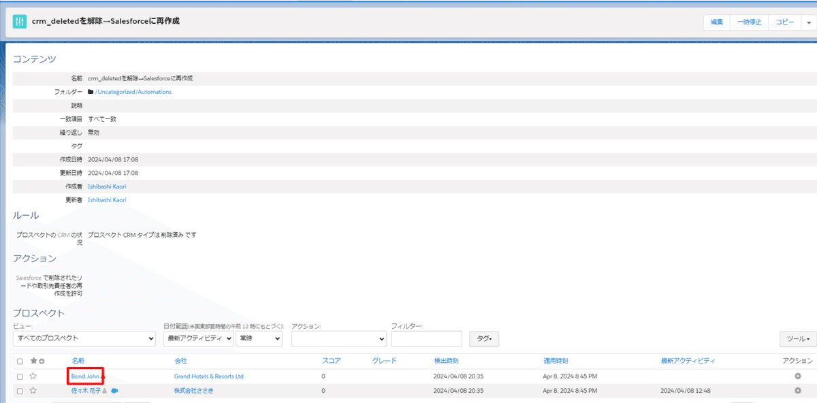
Task: Click the 作成日時 value 2024/04/08 17:08
Action: tap(113, 159)
